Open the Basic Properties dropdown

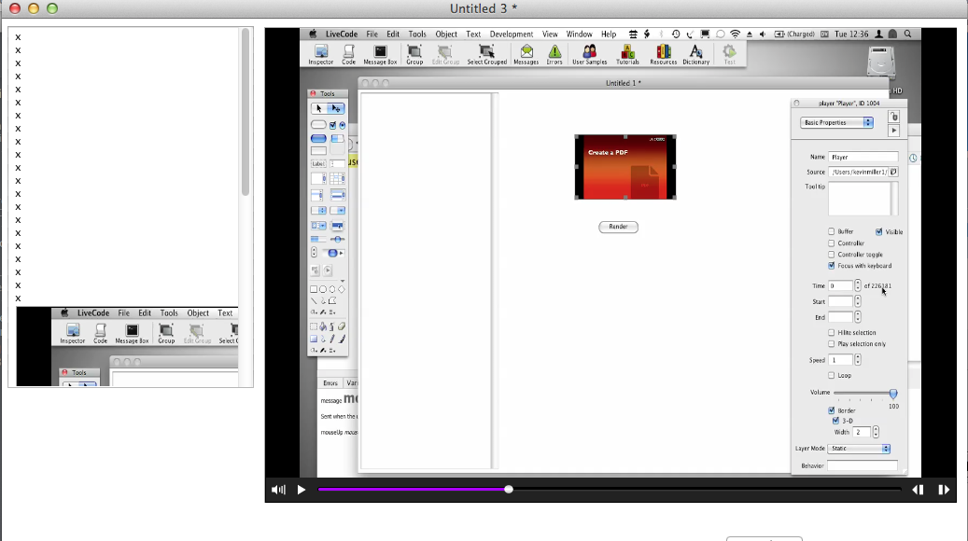pyautogui.click(x=837, y=122)
